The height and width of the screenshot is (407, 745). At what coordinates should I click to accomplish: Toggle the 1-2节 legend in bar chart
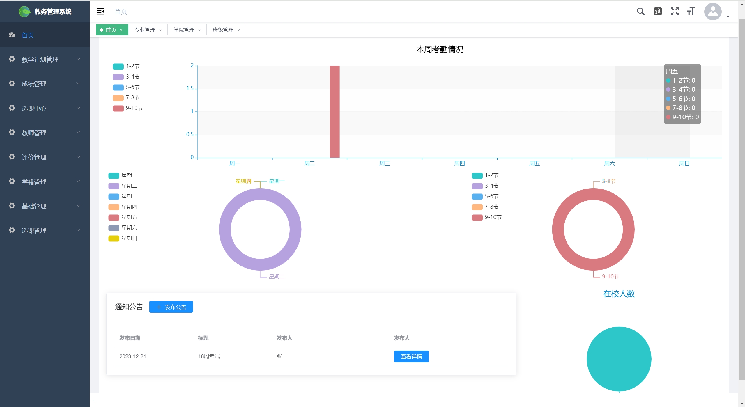coord(118,66)
